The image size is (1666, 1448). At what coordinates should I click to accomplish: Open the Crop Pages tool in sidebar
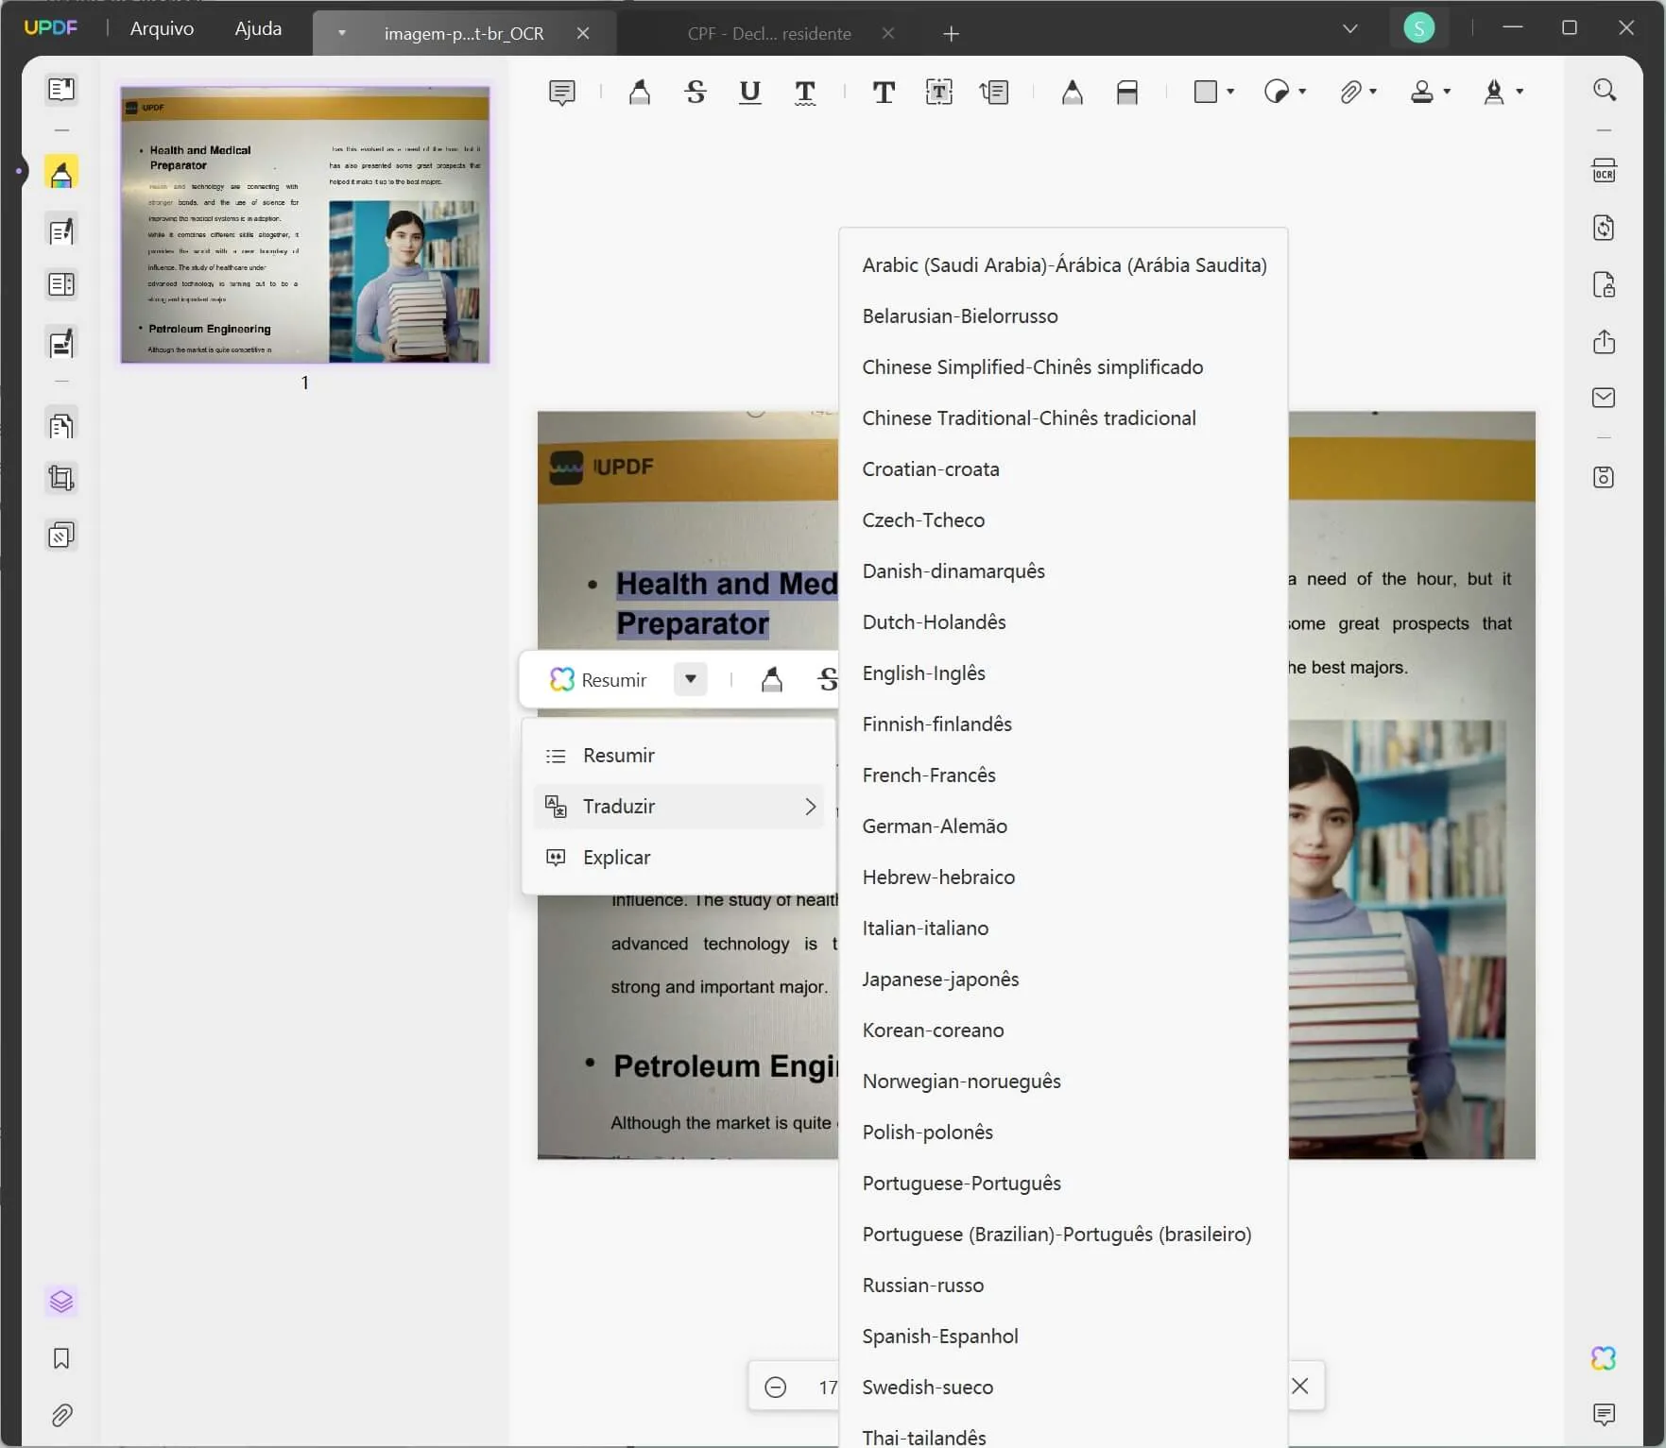pos(61,478)
